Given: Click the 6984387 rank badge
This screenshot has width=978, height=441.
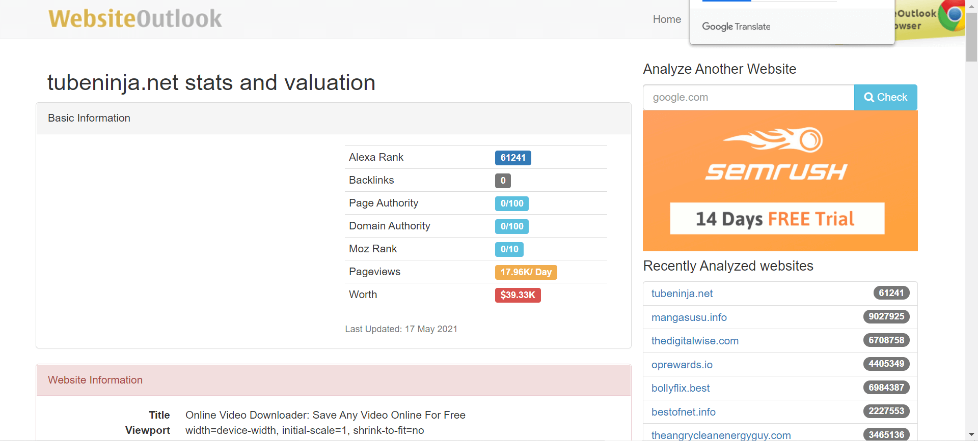Looking at the screenshot, I should point(886,388).
